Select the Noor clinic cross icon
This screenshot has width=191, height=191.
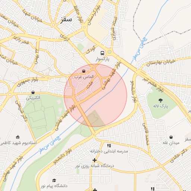94,160
